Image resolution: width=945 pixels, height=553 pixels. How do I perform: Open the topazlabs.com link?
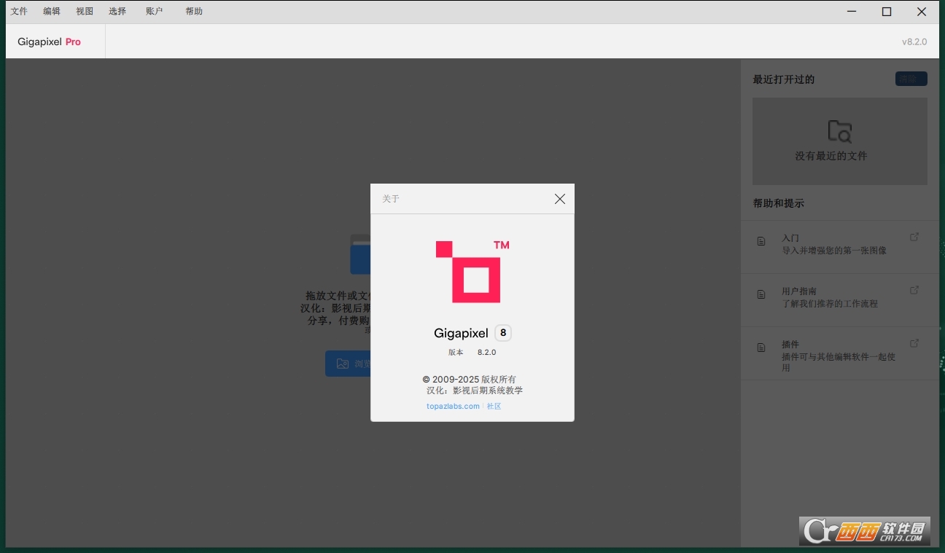(x=453, y=406)
